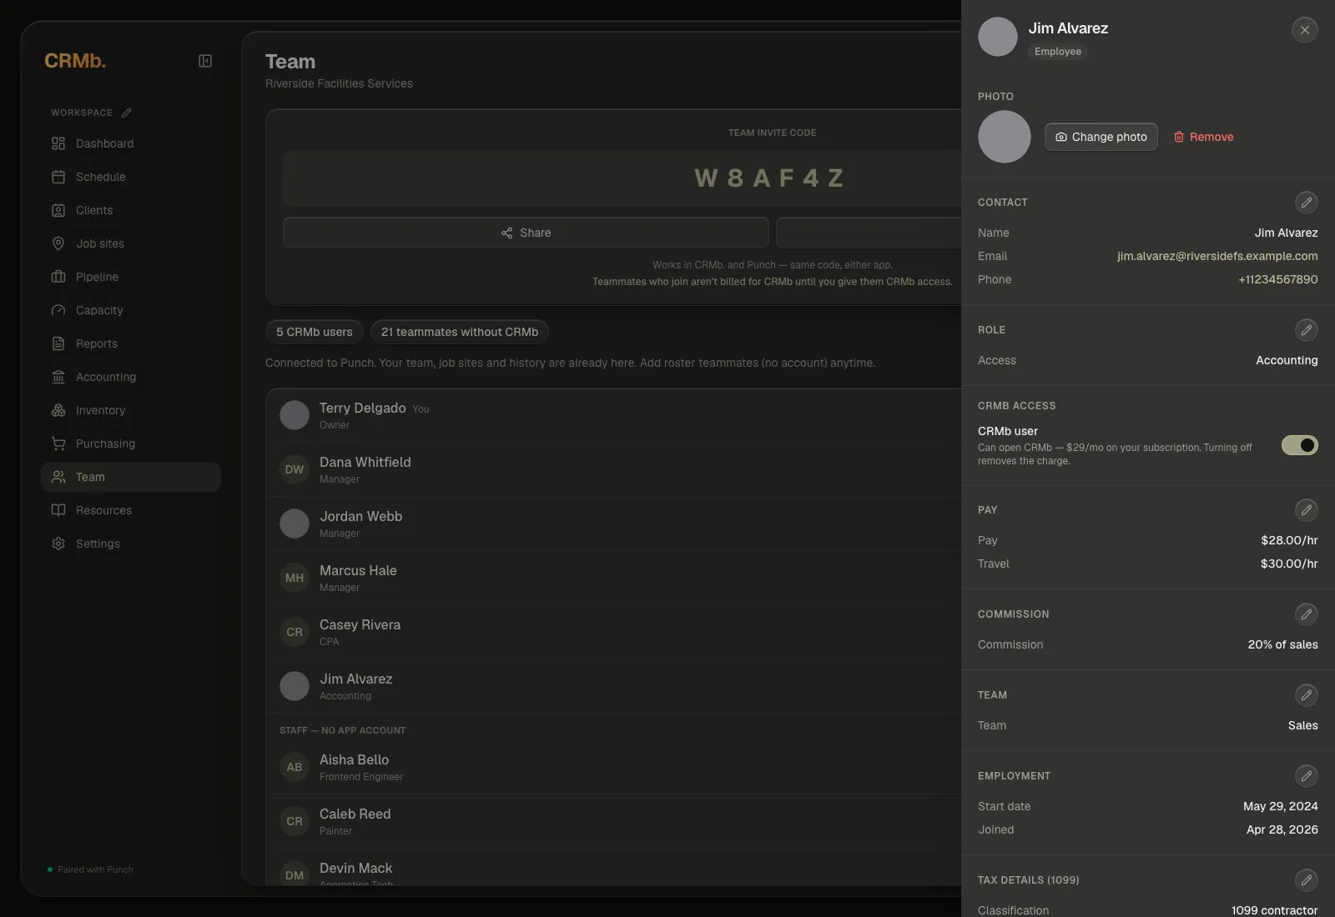Open Settings in sidebar

pyautogui.click(x=131, y=544)
